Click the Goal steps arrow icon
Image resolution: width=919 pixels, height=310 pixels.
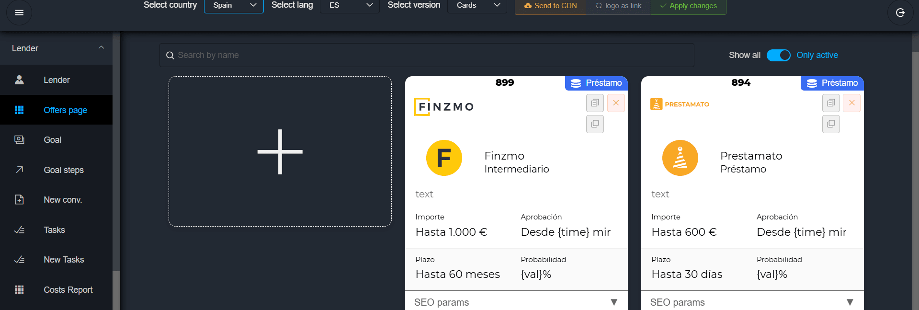click(x=19, y=170)
